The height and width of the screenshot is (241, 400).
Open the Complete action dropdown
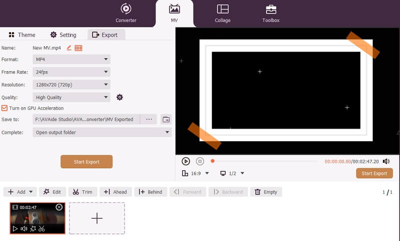(x=102, y=132)
